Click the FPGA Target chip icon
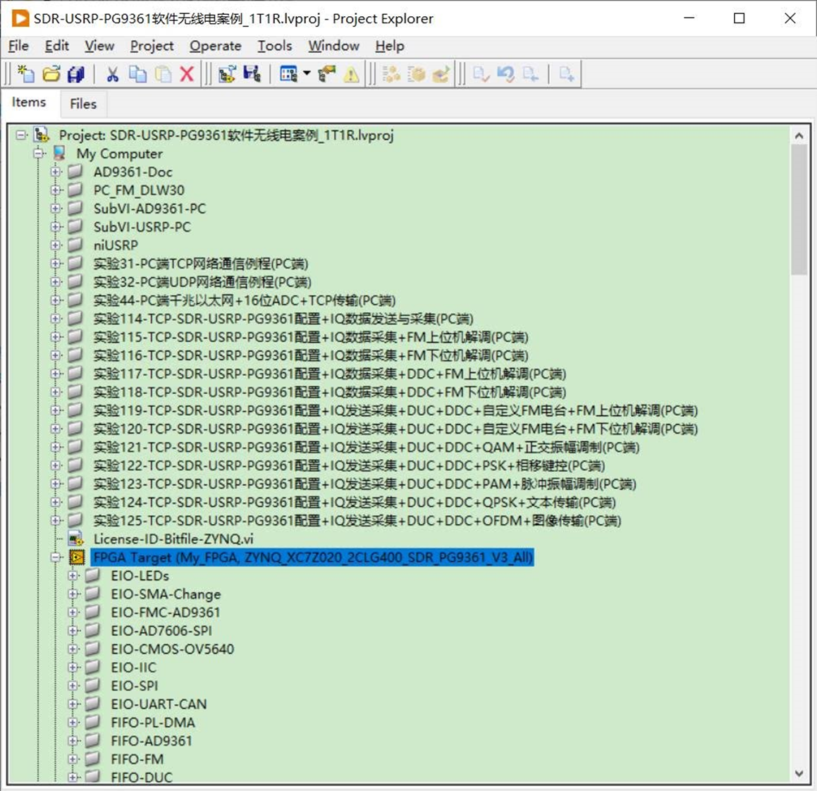Image resolution: width=817 pixels, height=791 pixels. 77,558
